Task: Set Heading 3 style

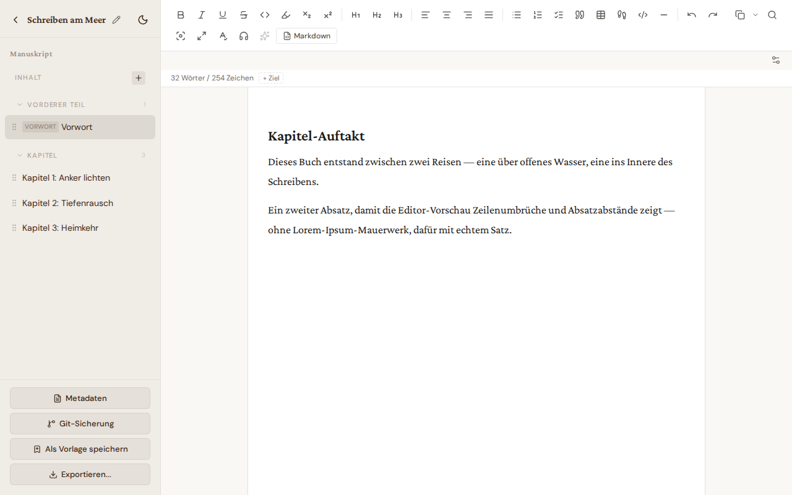Action: 398,15
